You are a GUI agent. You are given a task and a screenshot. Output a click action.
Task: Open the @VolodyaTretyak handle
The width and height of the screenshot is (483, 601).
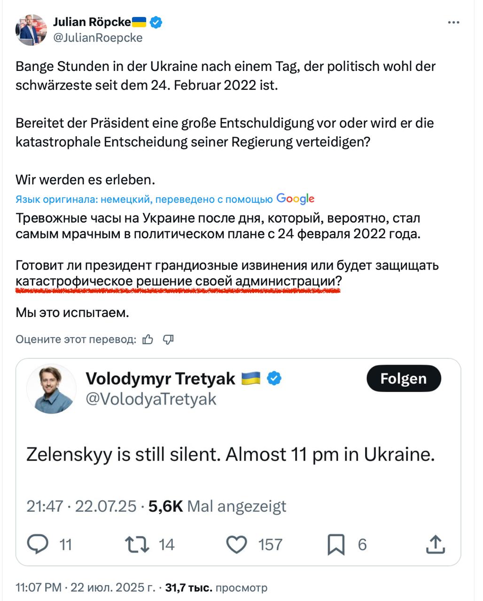tap(151, 399)
